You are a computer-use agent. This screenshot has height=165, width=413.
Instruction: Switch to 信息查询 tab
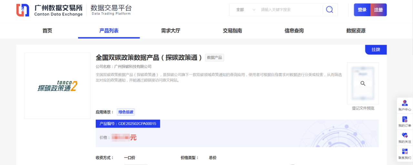(294, 31)
